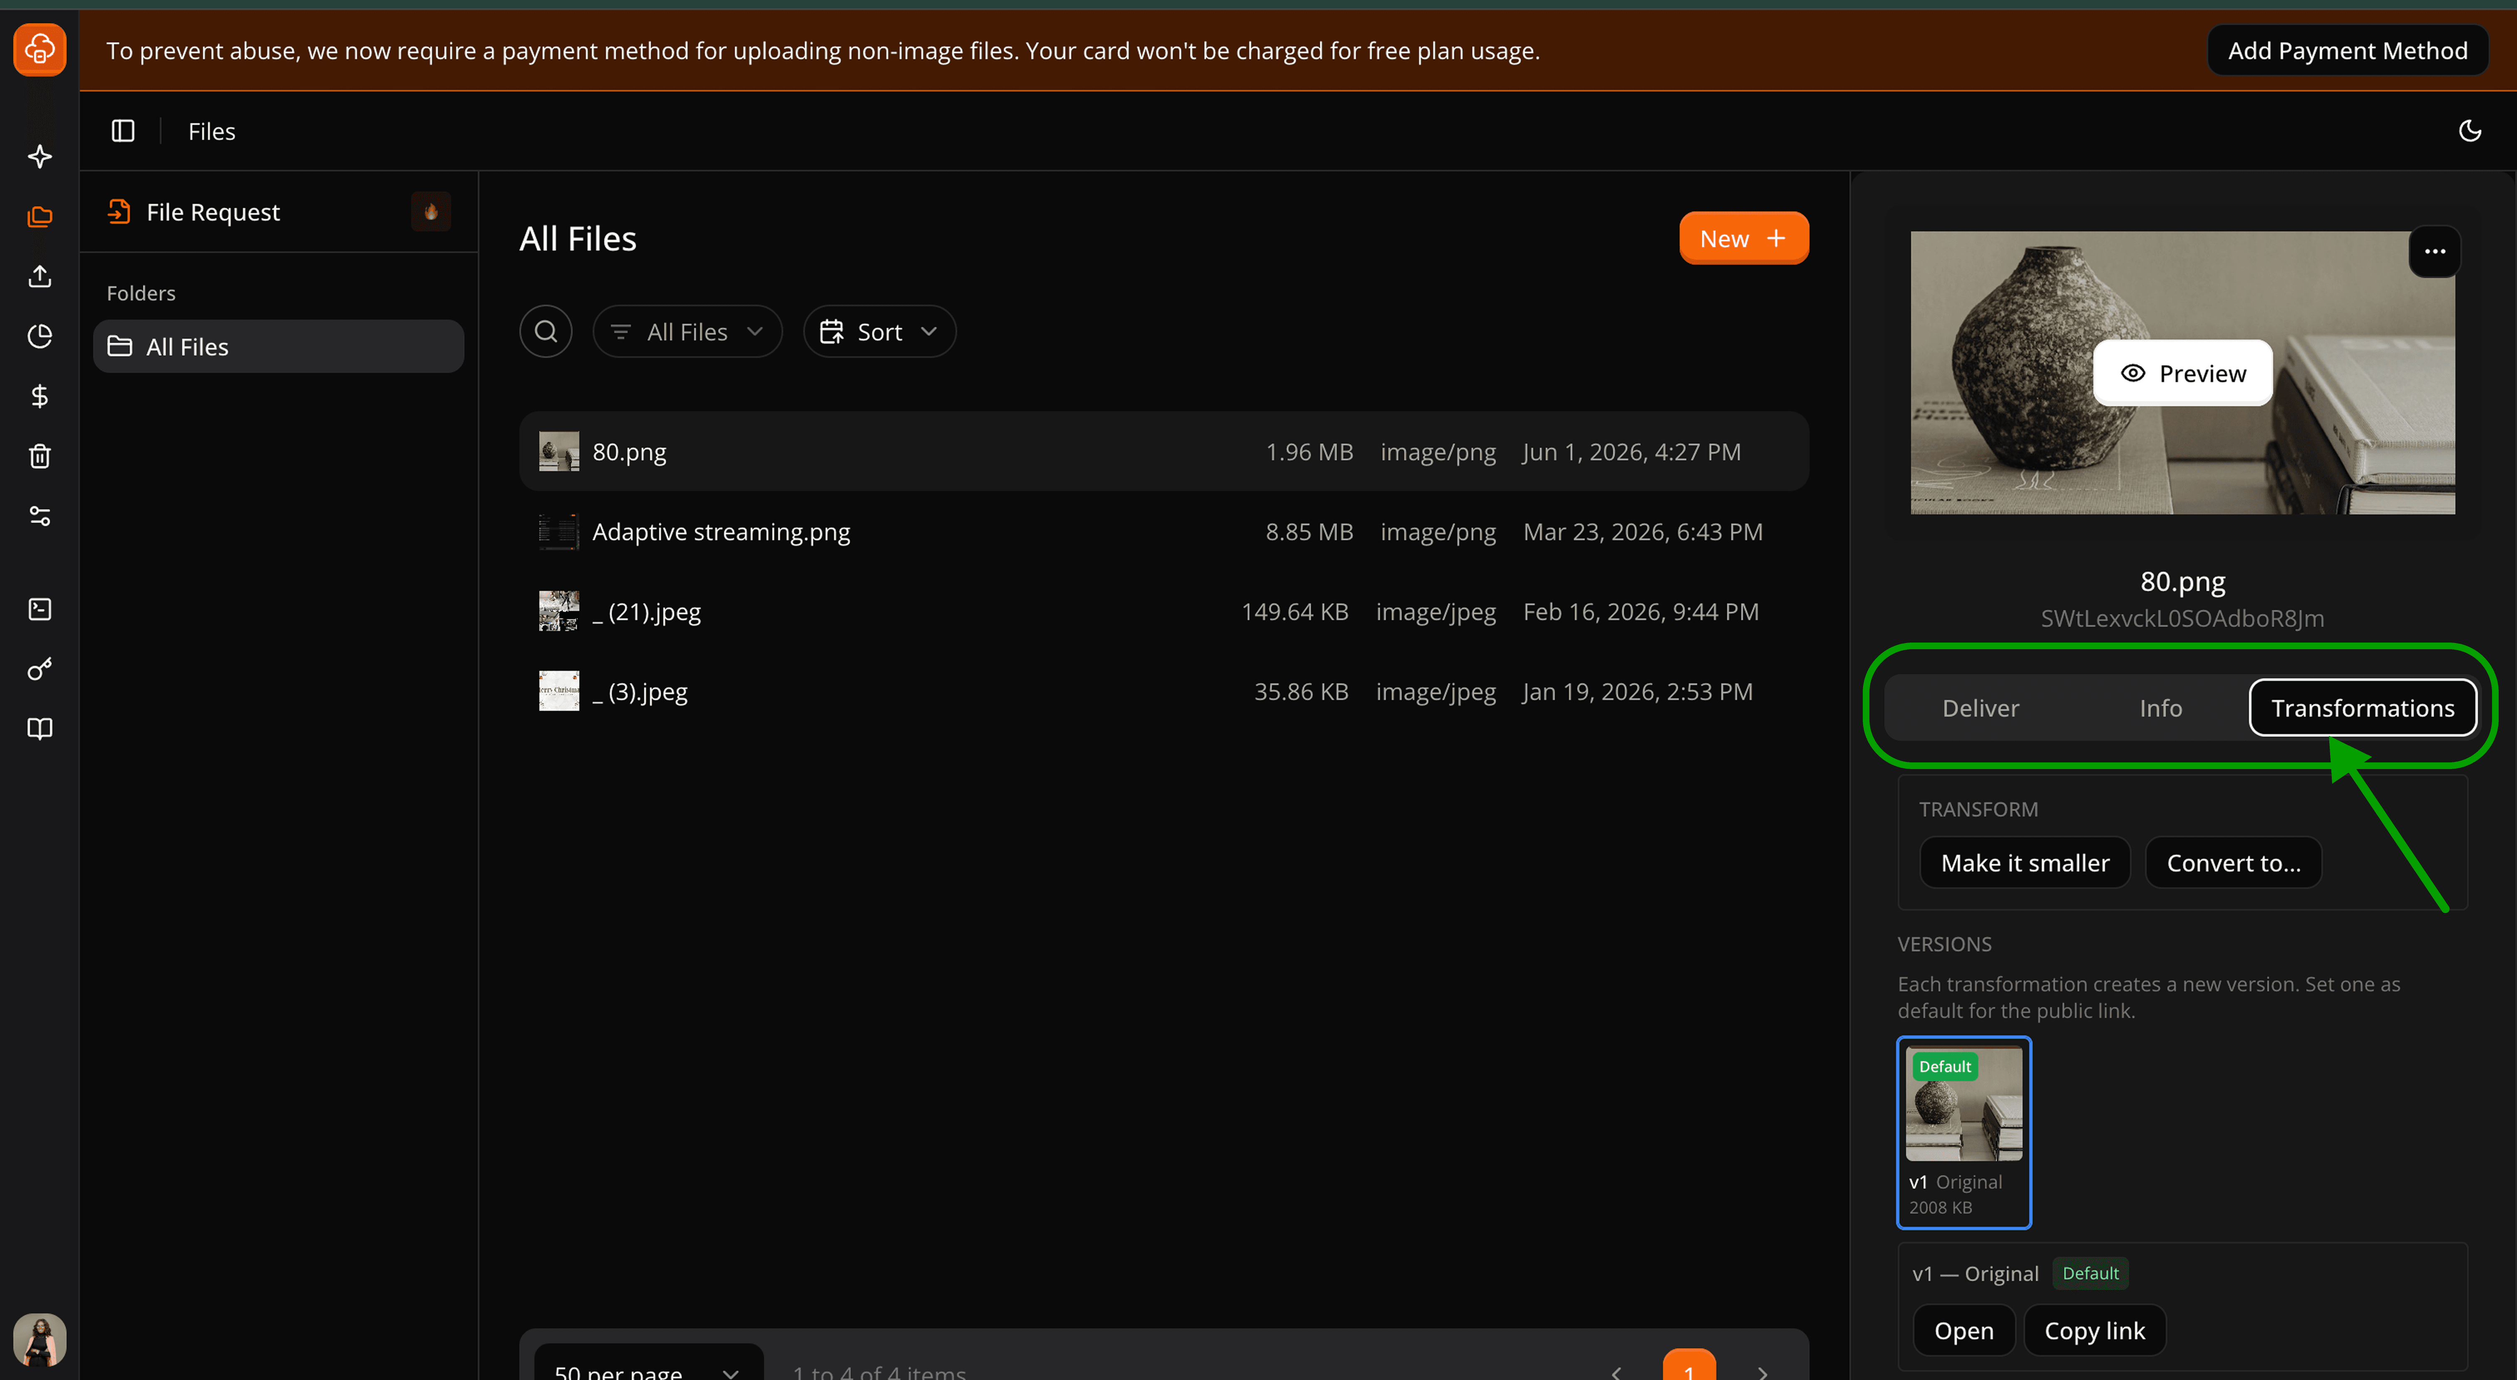Screen dimensions: 2517x1380
Task: Open the documentation book icon
Action: pyautogui.click(x=40, y=729)
